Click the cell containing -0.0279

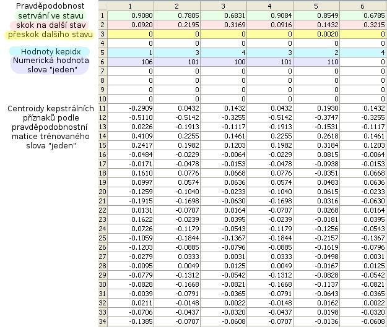(131, 257)
